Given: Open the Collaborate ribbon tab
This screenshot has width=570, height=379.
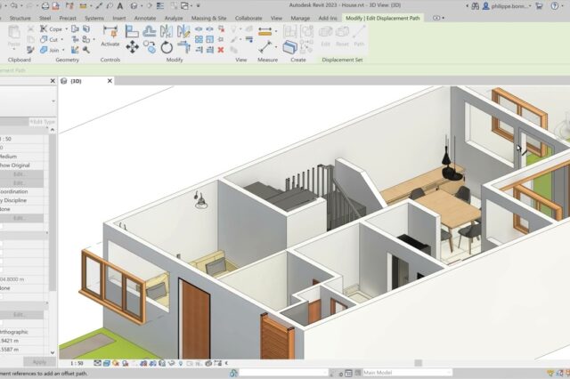Looking at the screenshot, I should point(248,18).
